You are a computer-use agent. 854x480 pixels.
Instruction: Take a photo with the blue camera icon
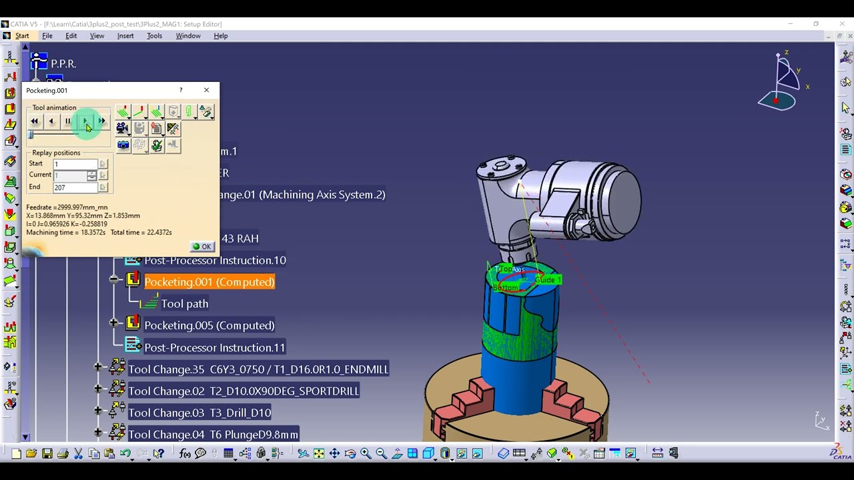click(x=123, y=145)
